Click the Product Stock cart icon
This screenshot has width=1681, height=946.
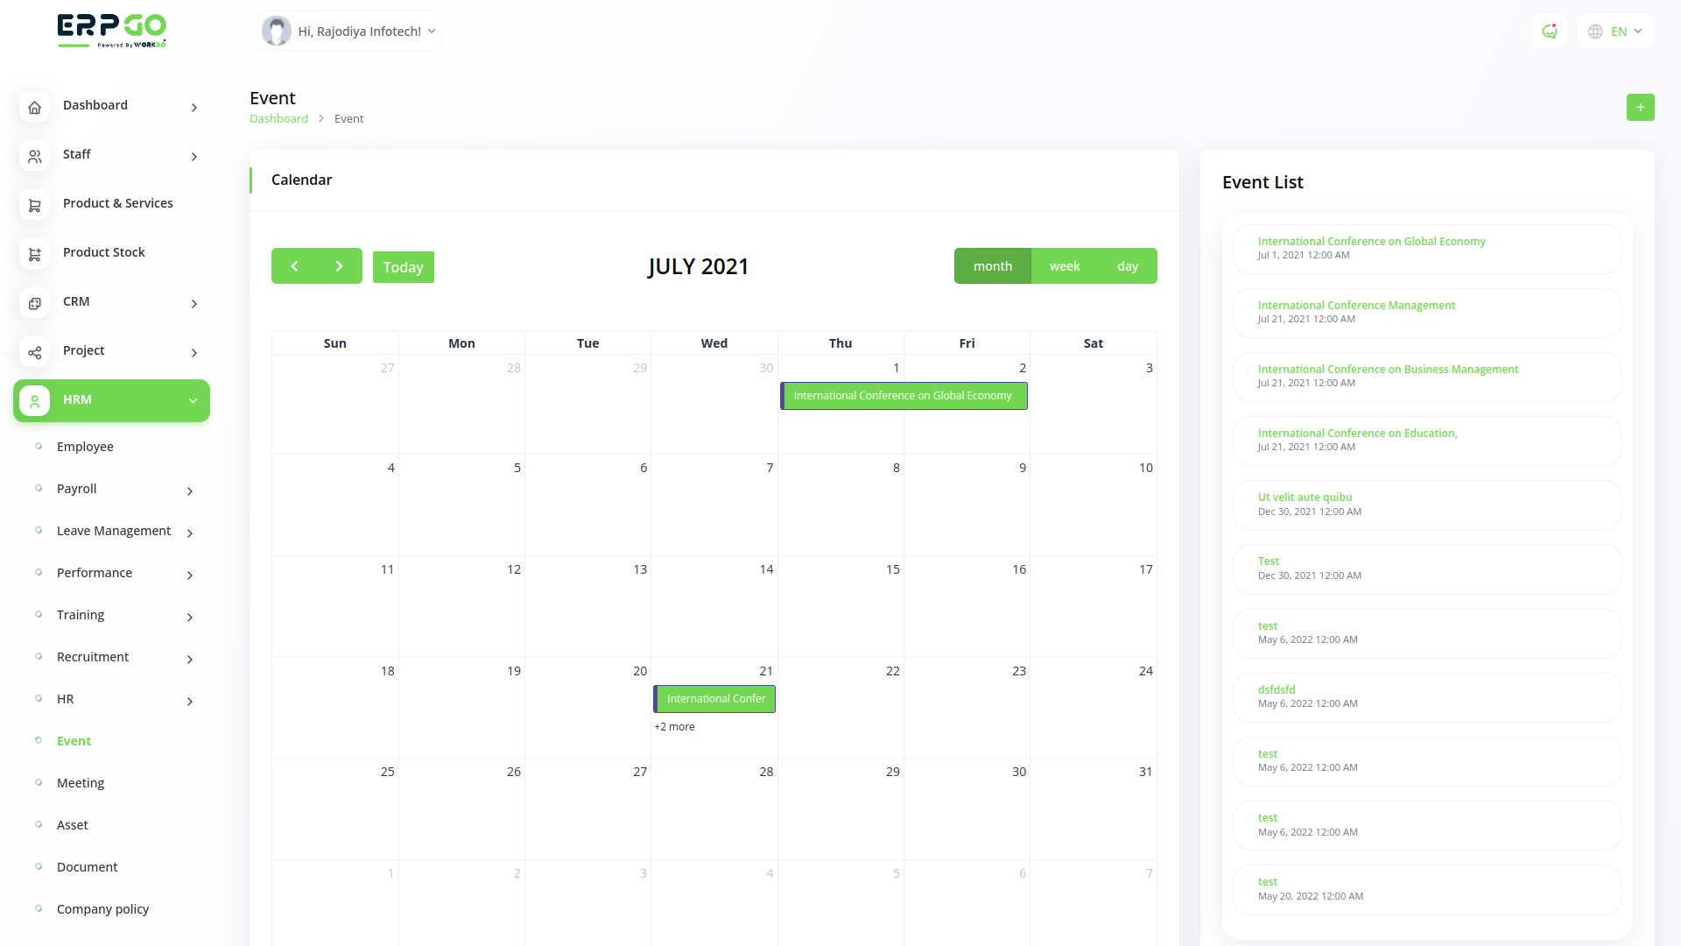[x=34, y=254]
